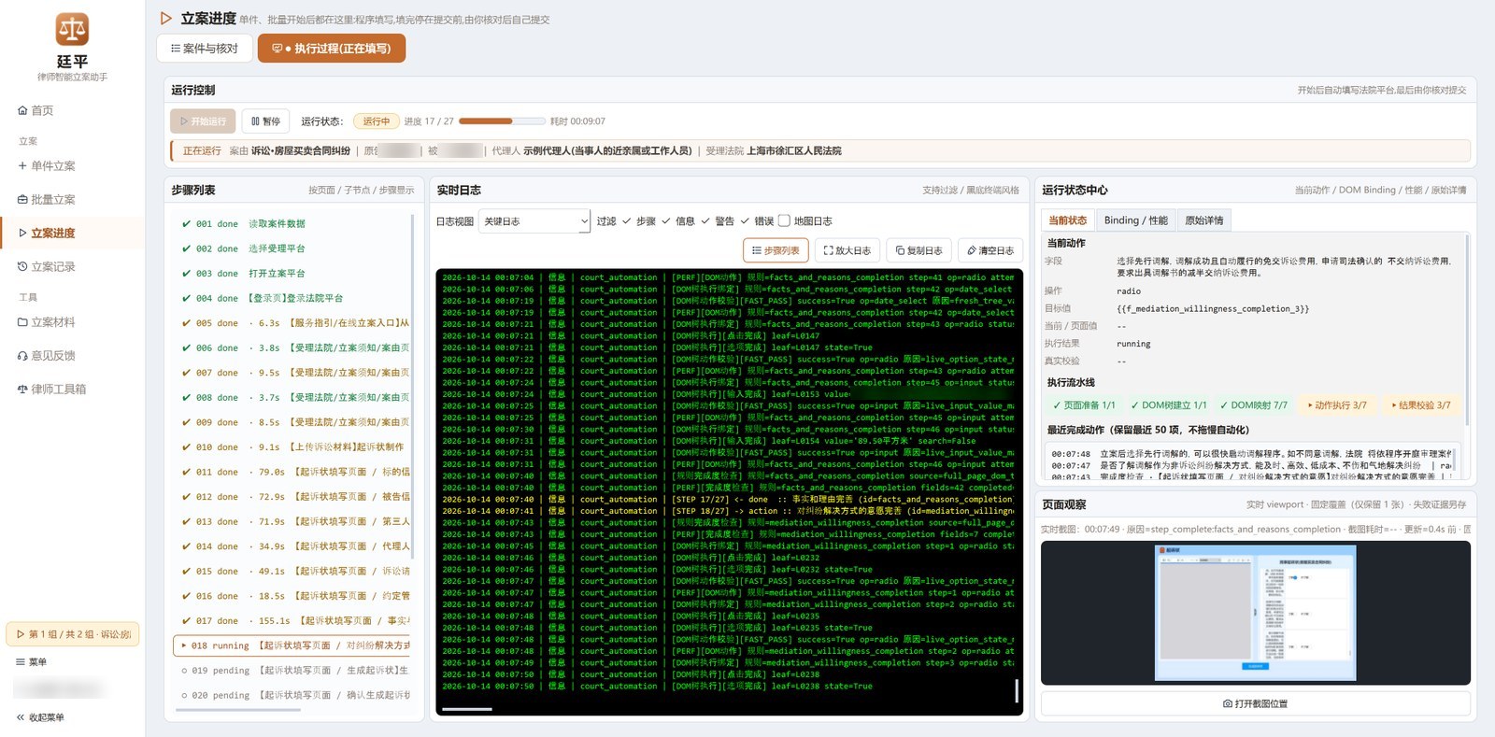
Task: Click the green check icon of step 001
Action: click(186, 224)
